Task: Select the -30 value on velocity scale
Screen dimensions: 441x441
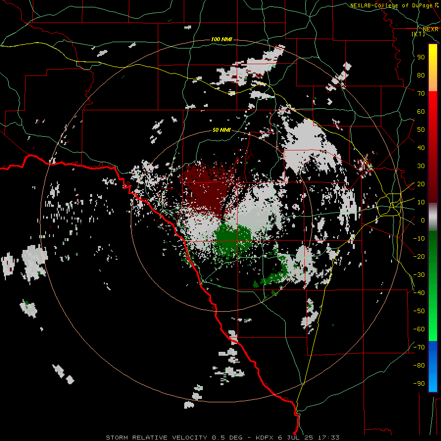Action: click(419, 275)
